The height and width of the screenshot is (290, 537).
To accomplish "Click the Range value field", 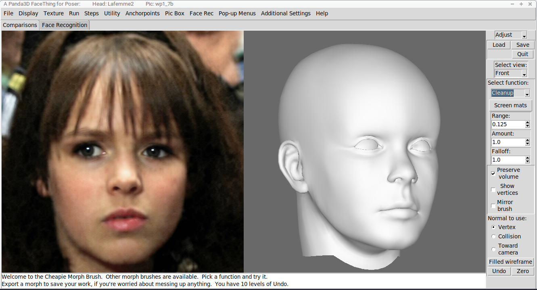I will point(508,124).
